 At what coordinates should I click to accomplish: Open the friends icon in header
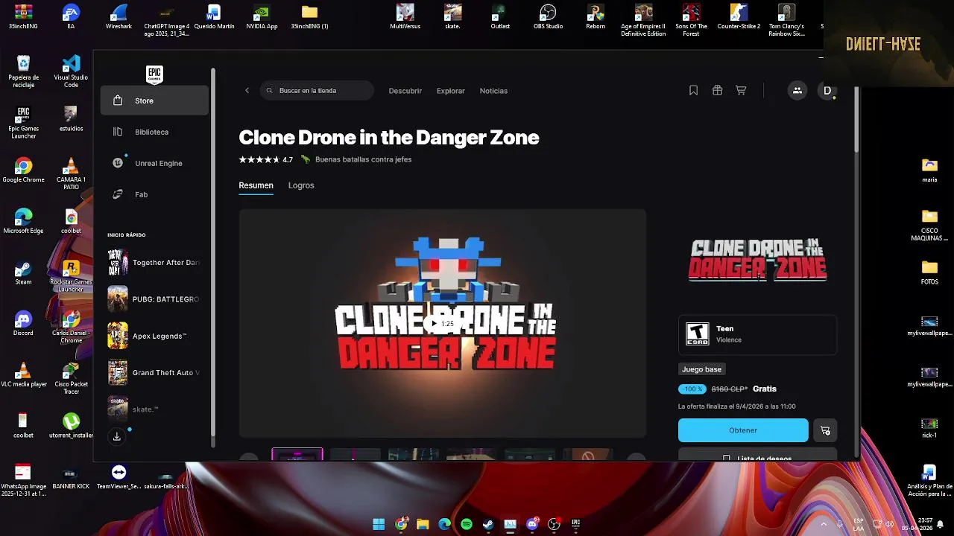click(797, 90)
